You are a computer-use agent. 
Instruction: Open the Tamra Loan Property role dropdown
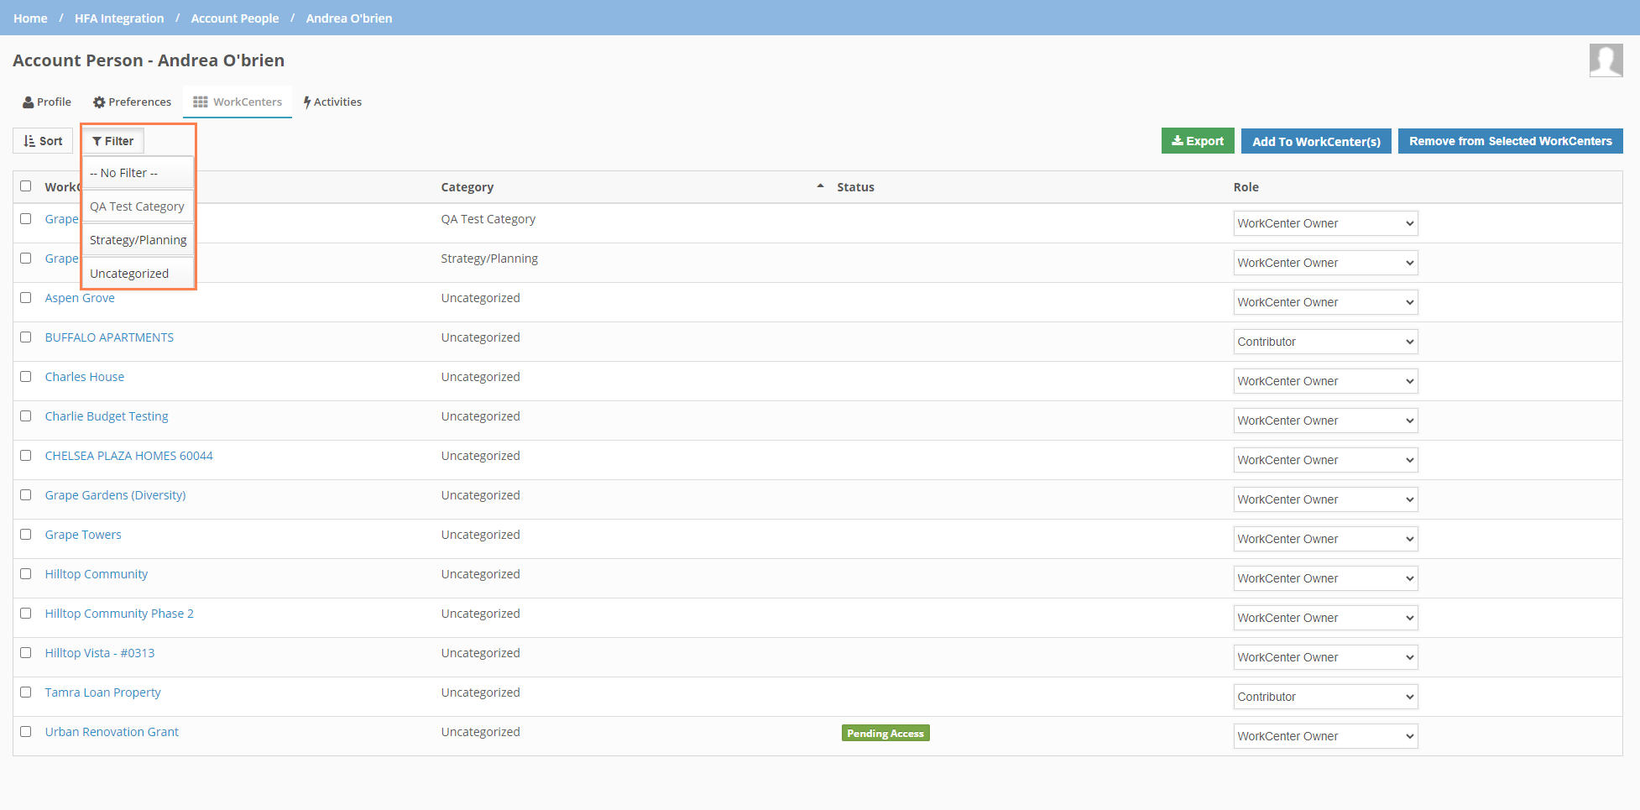1325,697
